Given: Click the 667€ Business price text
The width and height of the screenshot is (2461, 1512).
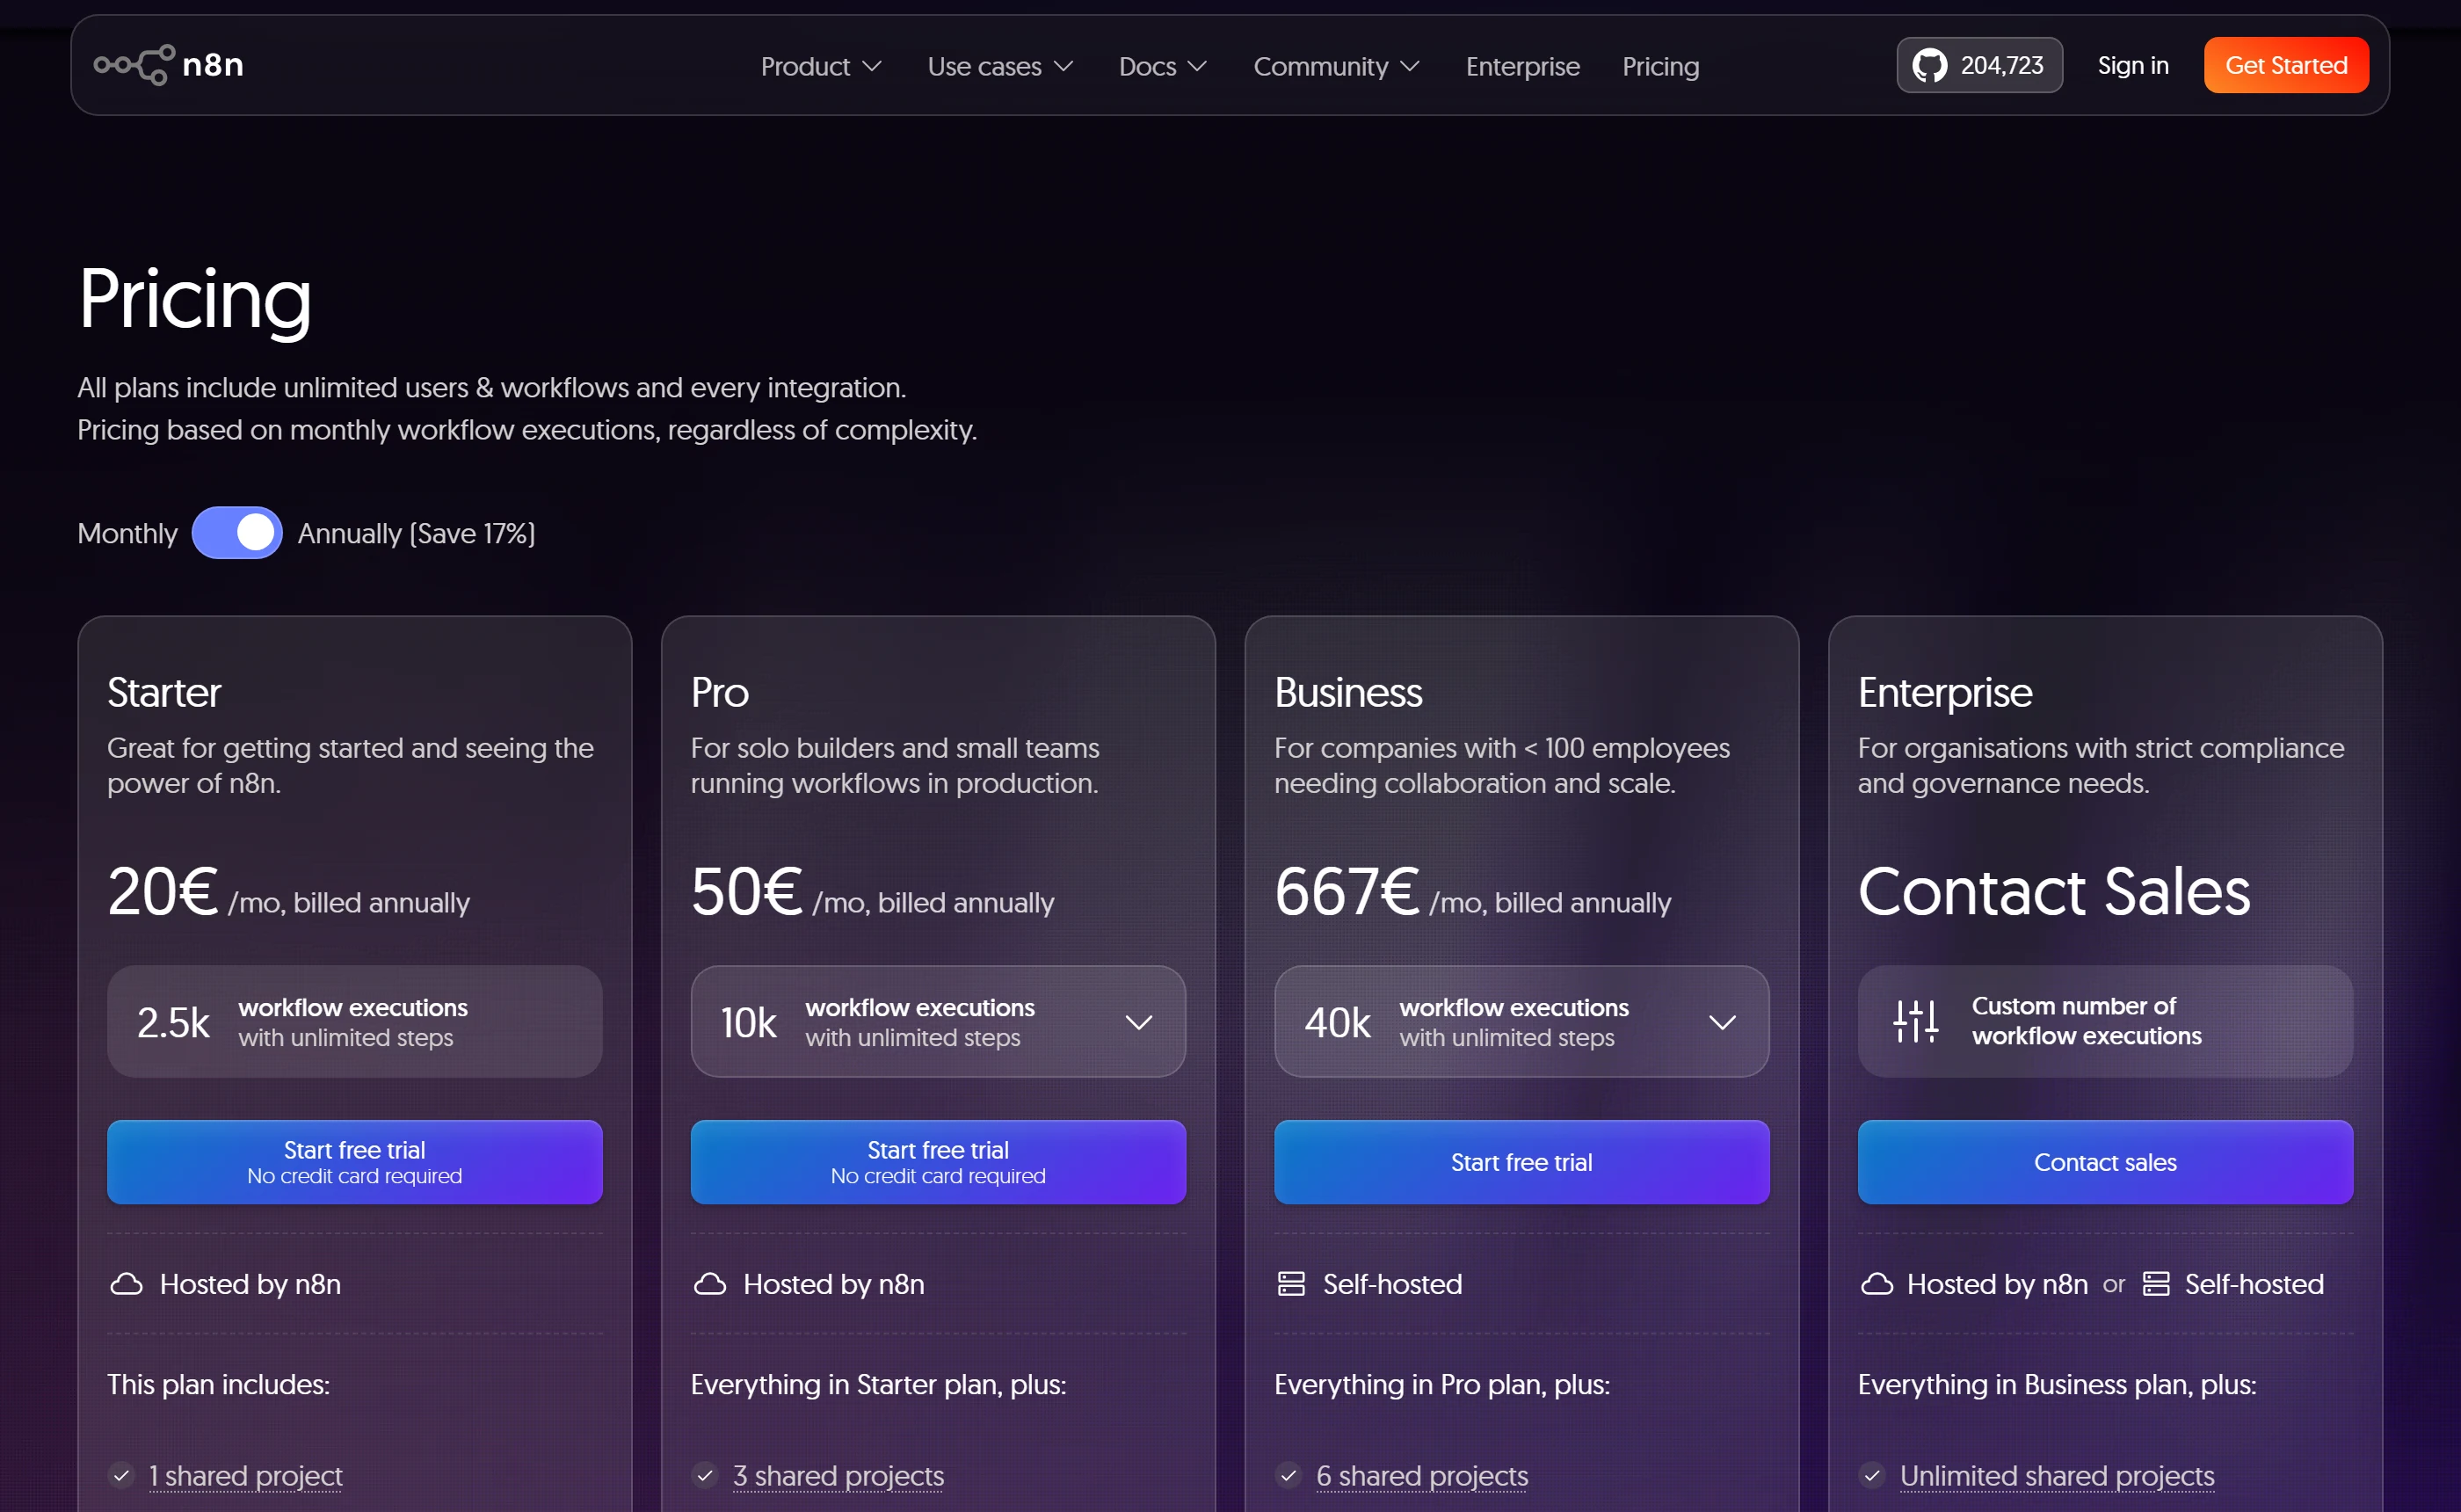Looking at the screenshot, I should pyautogui.click(x=1347, y=891).
